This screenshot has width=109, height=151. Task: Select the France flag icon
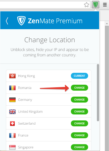click(x=12, y=135)
